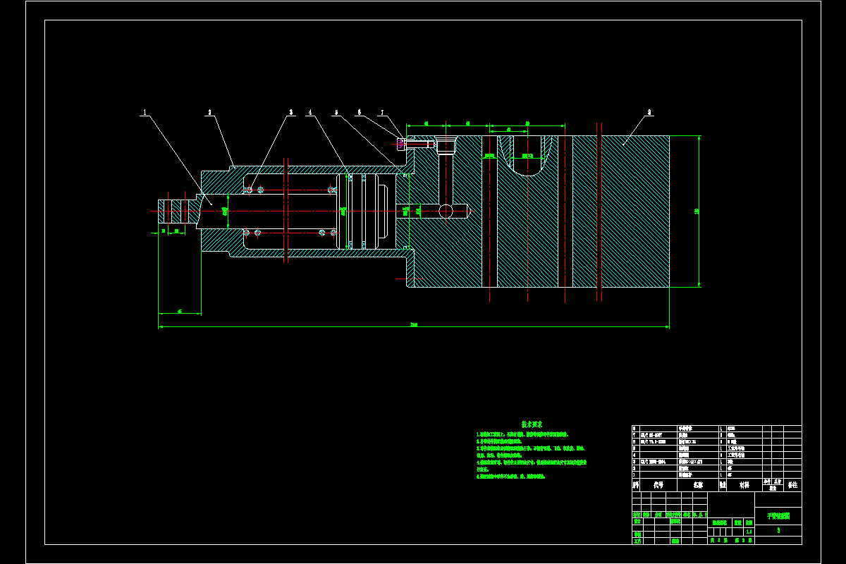The height and width of the screenshot is (564, 846).
Task: Select the overall length dimension text at bottom
Action: point(414,325)
